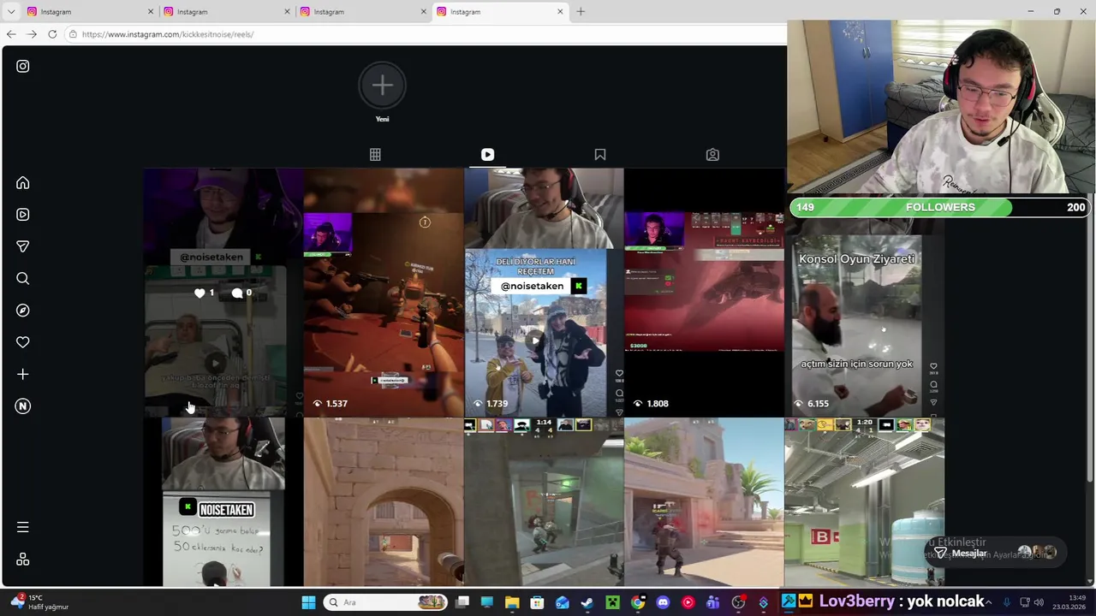Open File Explorer from the taskbar

(512, 602)
